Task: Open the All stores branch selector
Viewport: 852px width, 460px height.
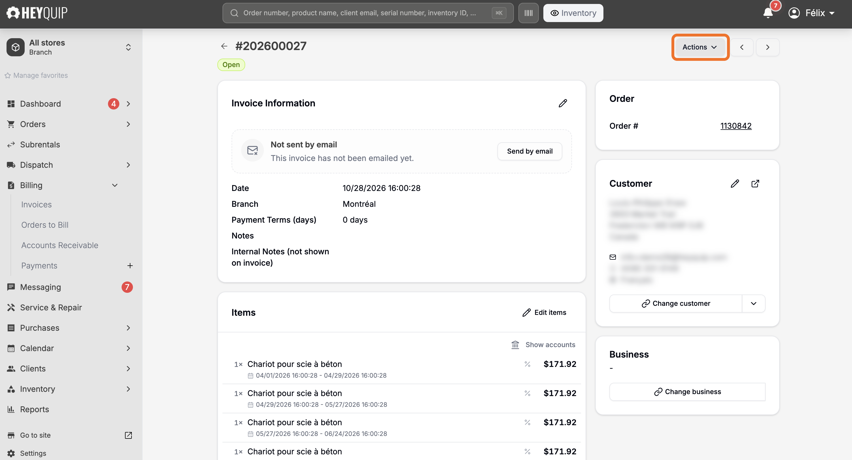Action: click(70, 47)
